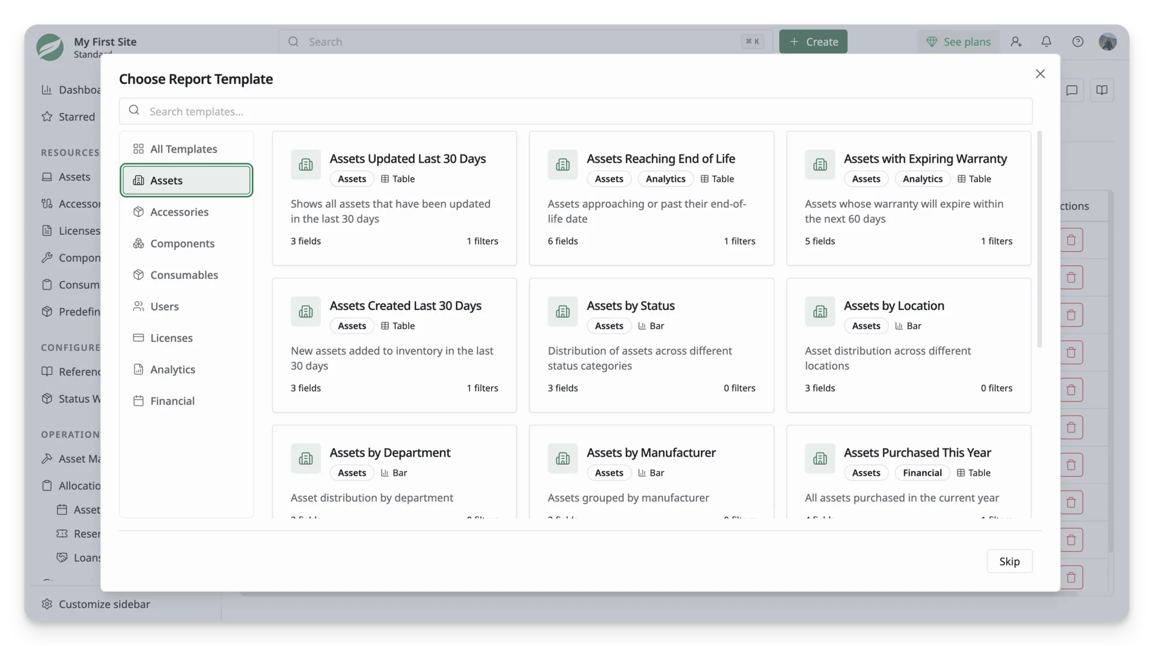1154x646 pixels.
Task: Open the notifications bell icon
Action: pyautogui.click(x=1046, y=41)
